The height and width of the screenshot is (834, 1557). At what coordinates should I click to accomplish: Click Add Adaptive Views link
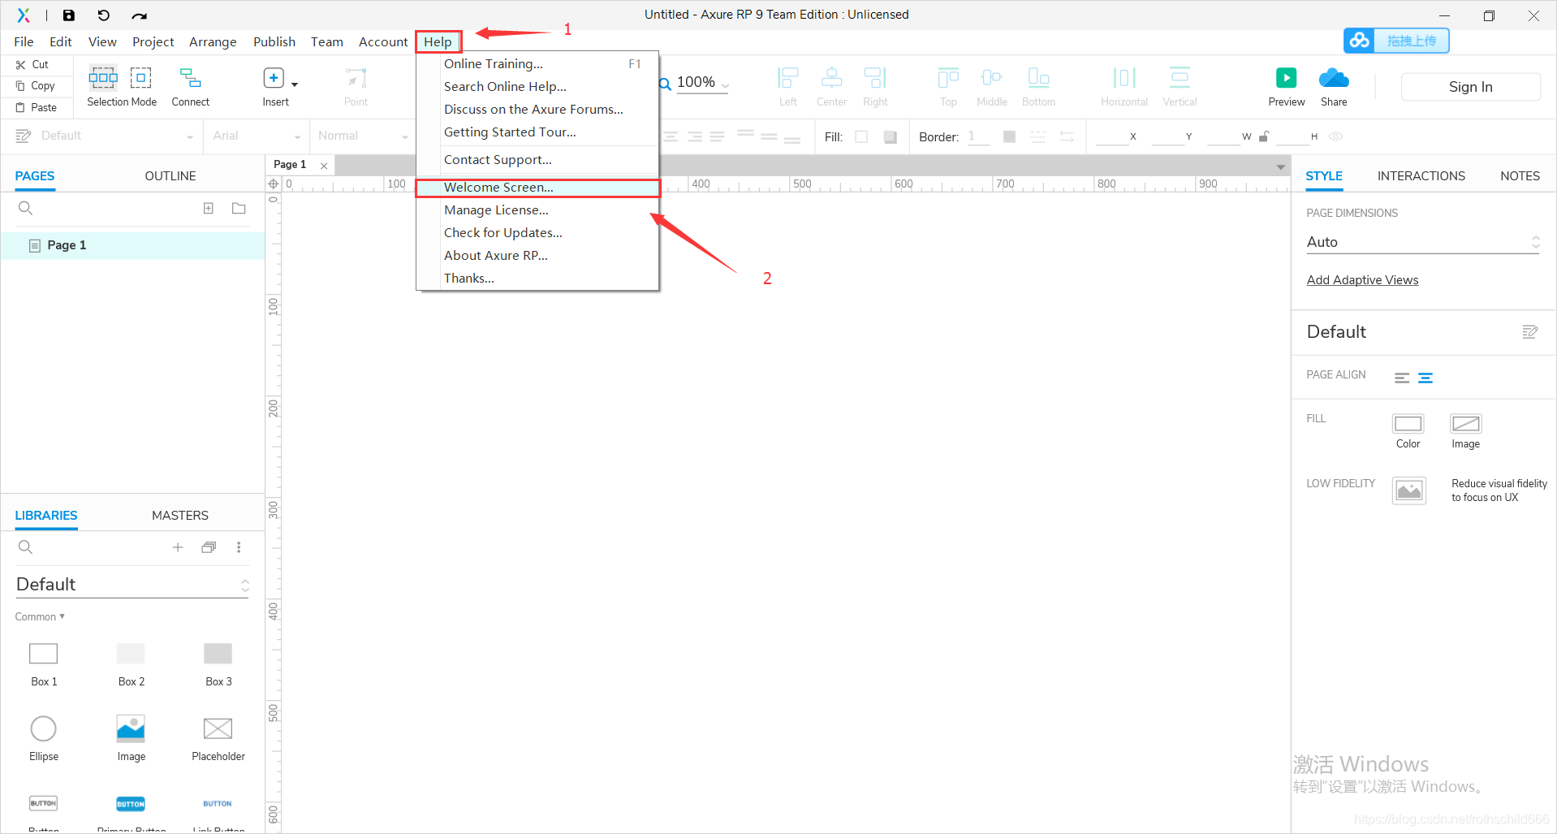click(x=1362, y=280)
